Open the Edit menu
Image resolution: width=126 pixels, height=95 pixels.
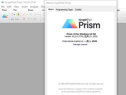[9, 7]
